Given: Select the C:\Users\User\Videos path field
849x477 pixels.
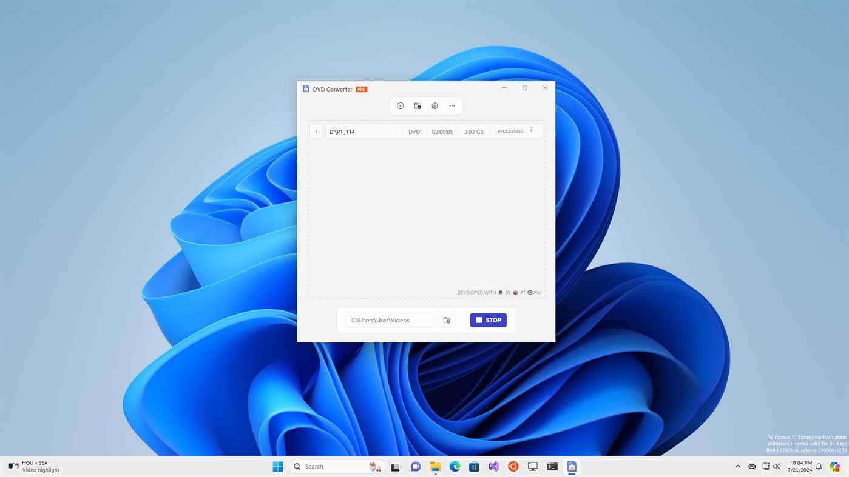Looking at the screenshot, I should click(x=390, y=320).
